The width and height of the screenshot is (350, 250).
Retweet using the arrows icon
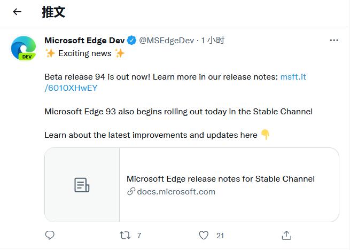point(124,235)
